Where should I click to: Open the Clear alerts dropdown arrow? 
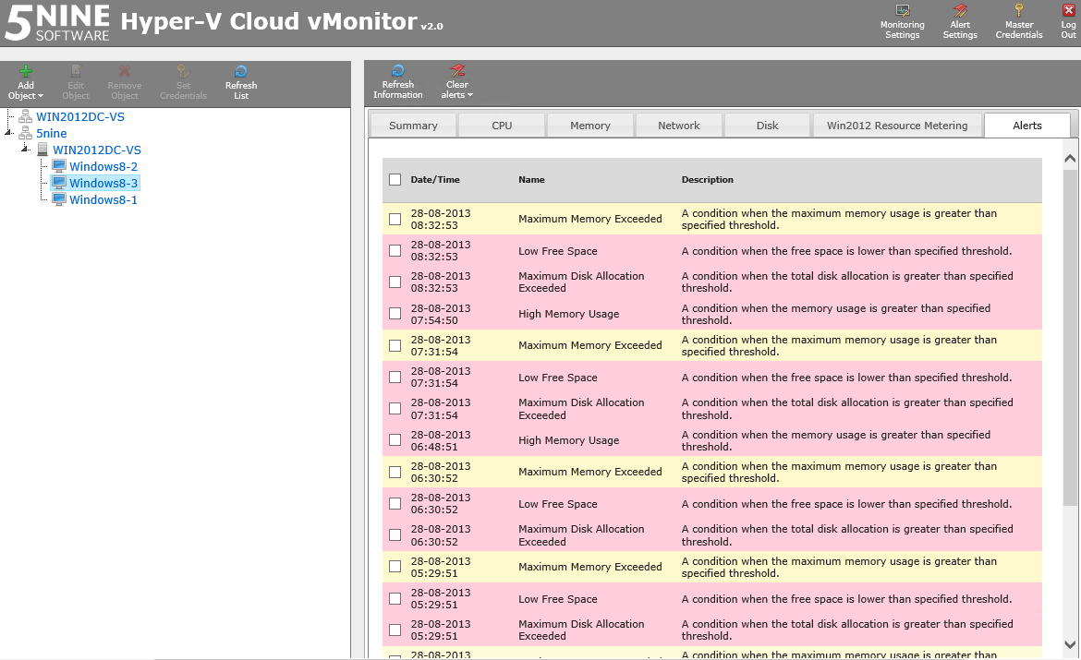click(470, 95)
